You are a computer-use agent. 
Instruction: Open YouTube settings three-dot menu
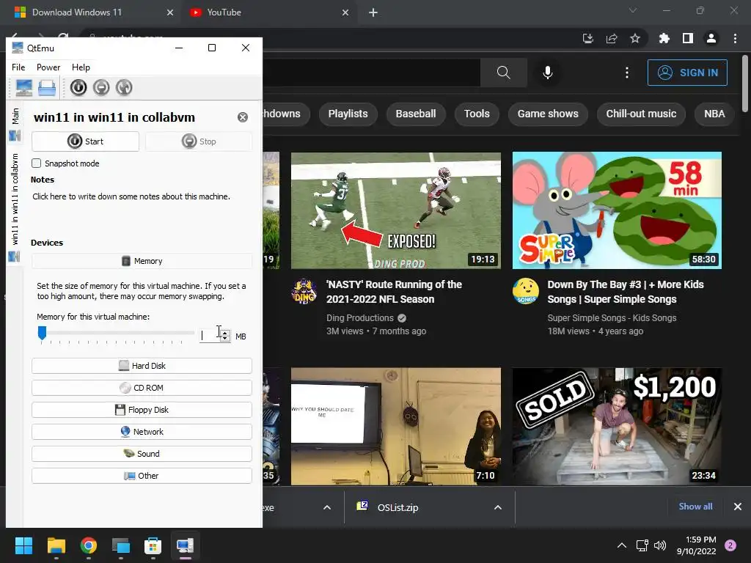[627, 73]
